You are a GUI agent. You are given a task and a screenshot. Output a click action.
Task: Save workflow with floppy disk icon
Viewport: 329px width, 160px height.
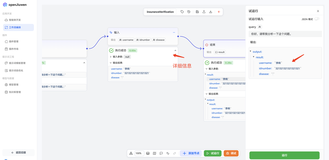pyautogui.click(x=197, y=12)
